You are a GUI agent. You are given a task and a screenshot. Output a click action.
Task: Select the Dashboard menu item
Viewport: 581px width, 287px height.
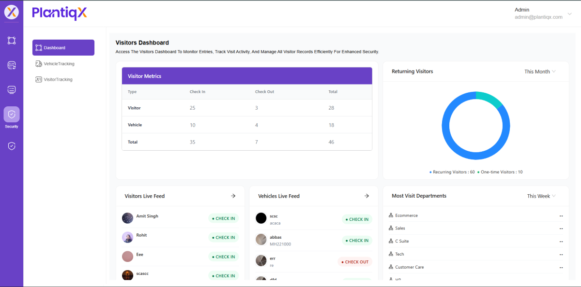click(x=63, y=48)
